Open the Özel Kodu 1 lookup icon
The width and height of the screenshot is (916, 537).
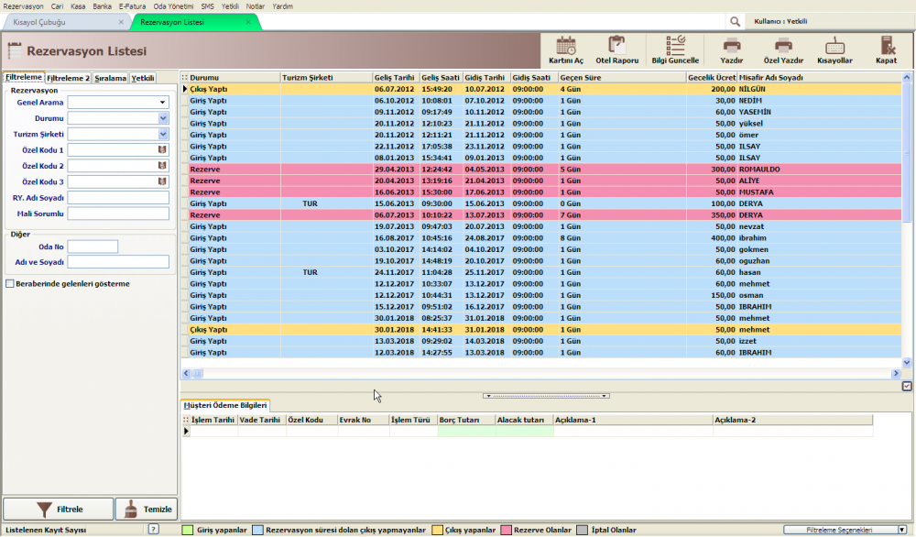pos(162,149)
